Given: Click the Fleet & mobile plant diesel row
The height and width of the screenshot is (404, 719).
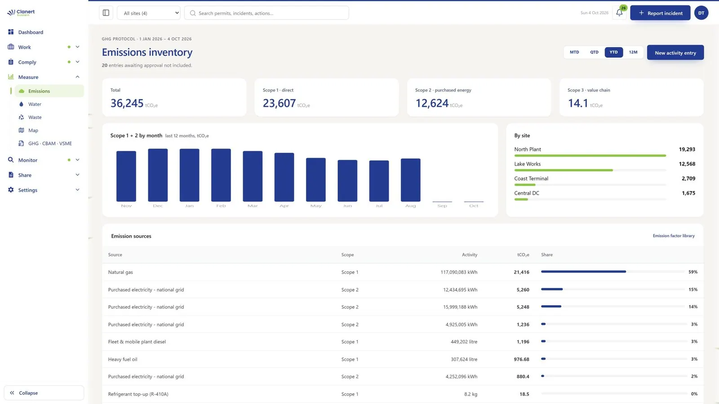Looking at the screenshot, I should 403,342.
